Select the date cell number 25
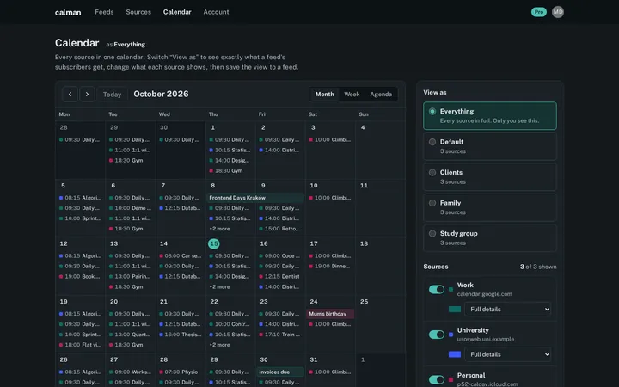The width and height of the screenshot is (619, 387). [x=364, y=302]
